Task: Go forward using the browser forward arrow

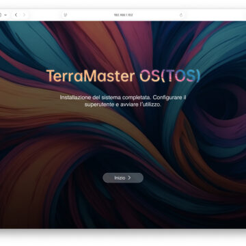Action: click(24, 15)
